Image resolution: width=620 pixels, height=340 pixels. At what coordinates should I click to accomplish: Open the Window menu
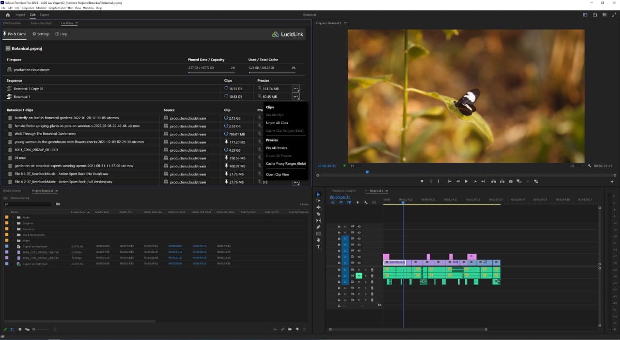(88, 8)
